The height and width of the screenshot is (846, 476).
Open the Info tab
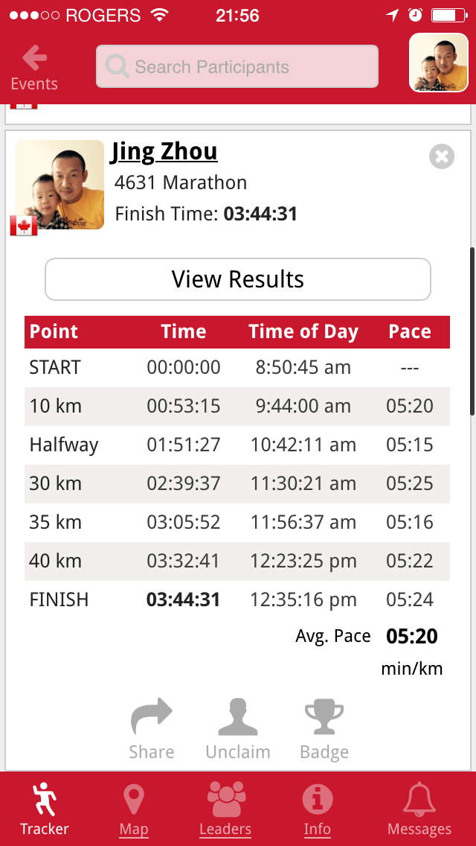[x=317, y=809]
